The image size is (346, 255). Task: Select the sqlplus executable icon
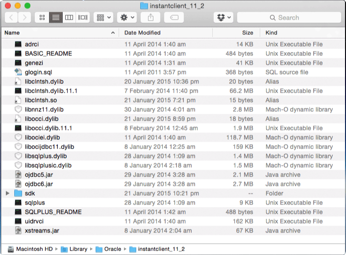[x=18, y=203]
